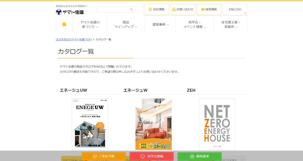The width and height of the screenshot is (303, 161).
Task: Switch to the ENGLISH site
Action: pos(235,9)
